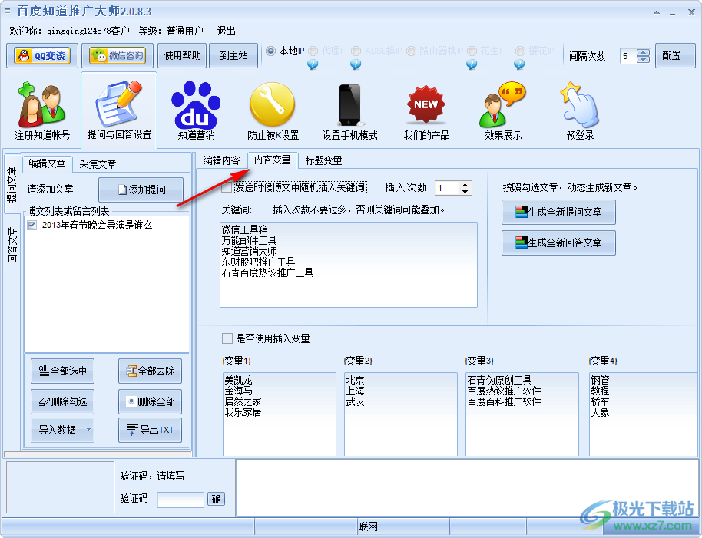
Task: Click 删除勾选 button
Action: pos(63,401)
